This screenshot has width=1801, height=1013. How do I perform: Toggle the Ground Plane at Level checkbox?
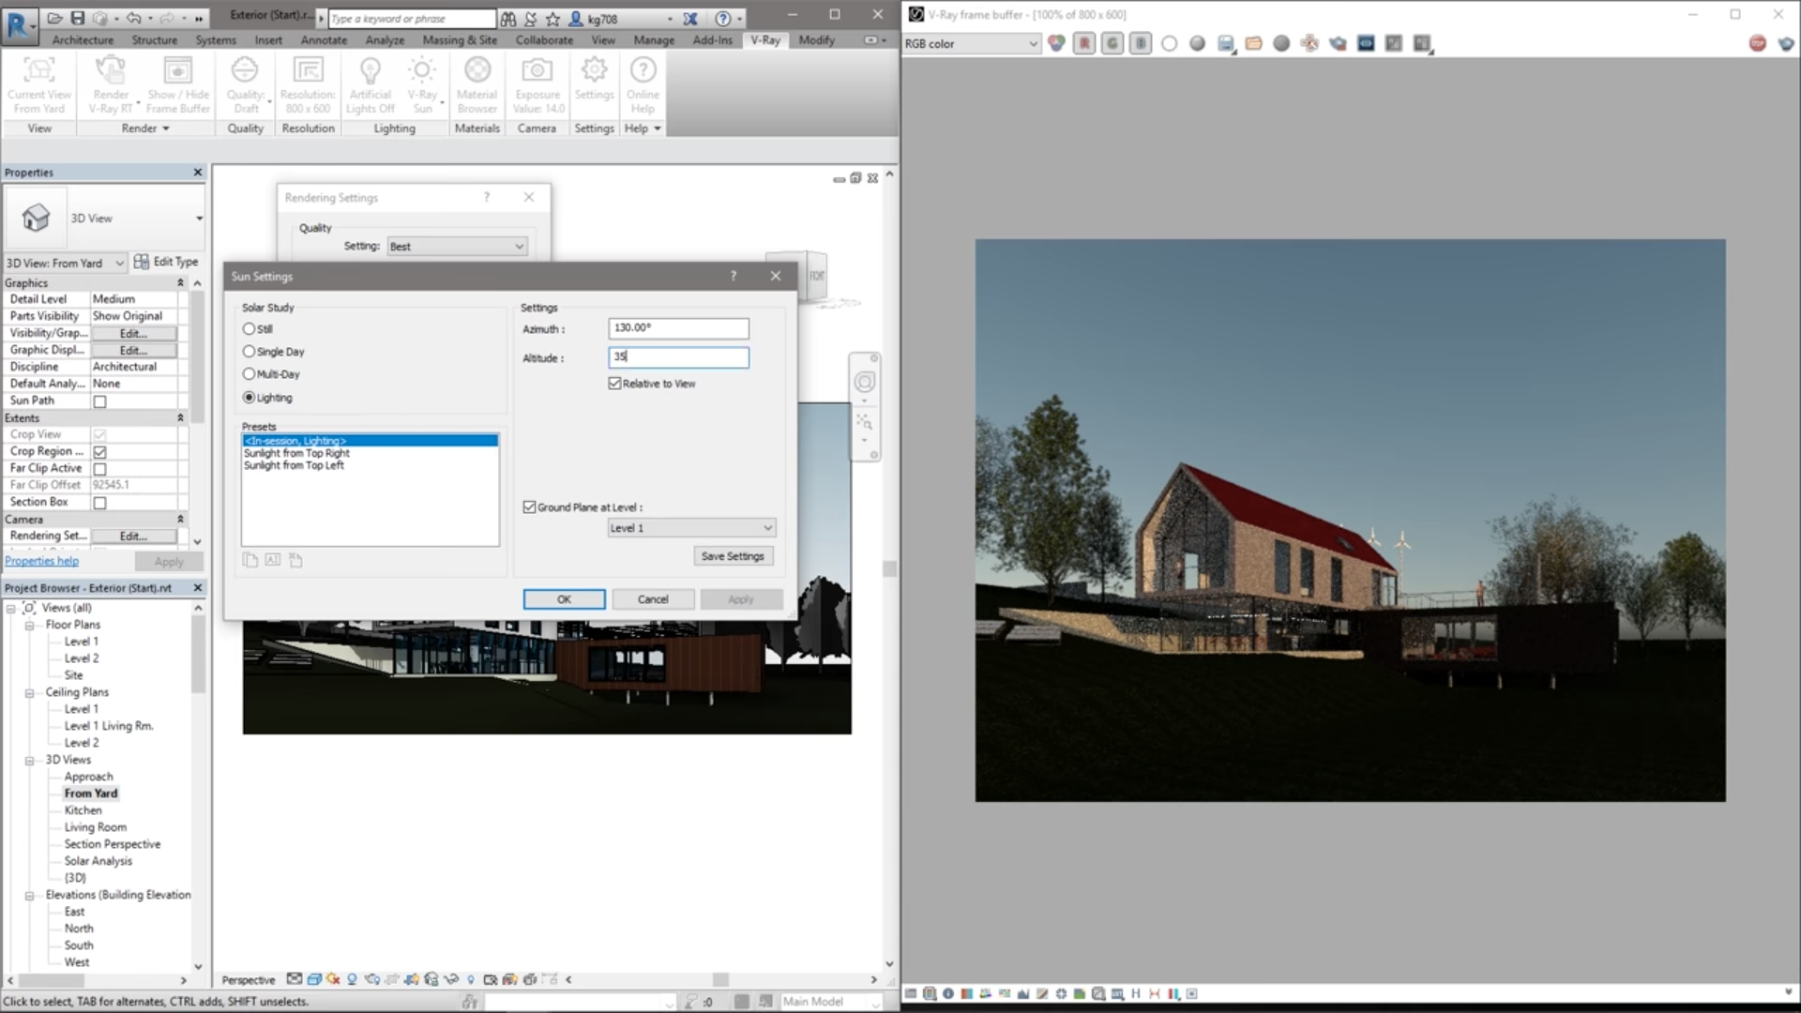coord(530,507)
